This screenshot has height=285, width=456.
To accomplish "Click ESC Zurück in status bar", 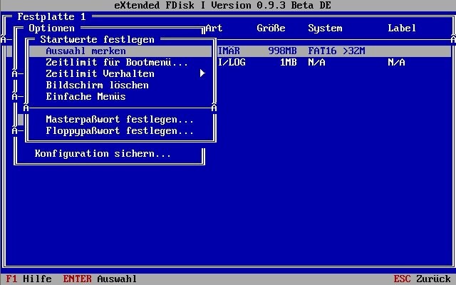I will pyautogui.click(x=422, y=279).
